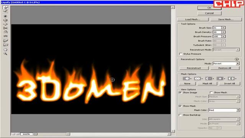The height and width of the screenshot is (138, 245).
Task: Click the Invert All button
Action: (229, 84)
